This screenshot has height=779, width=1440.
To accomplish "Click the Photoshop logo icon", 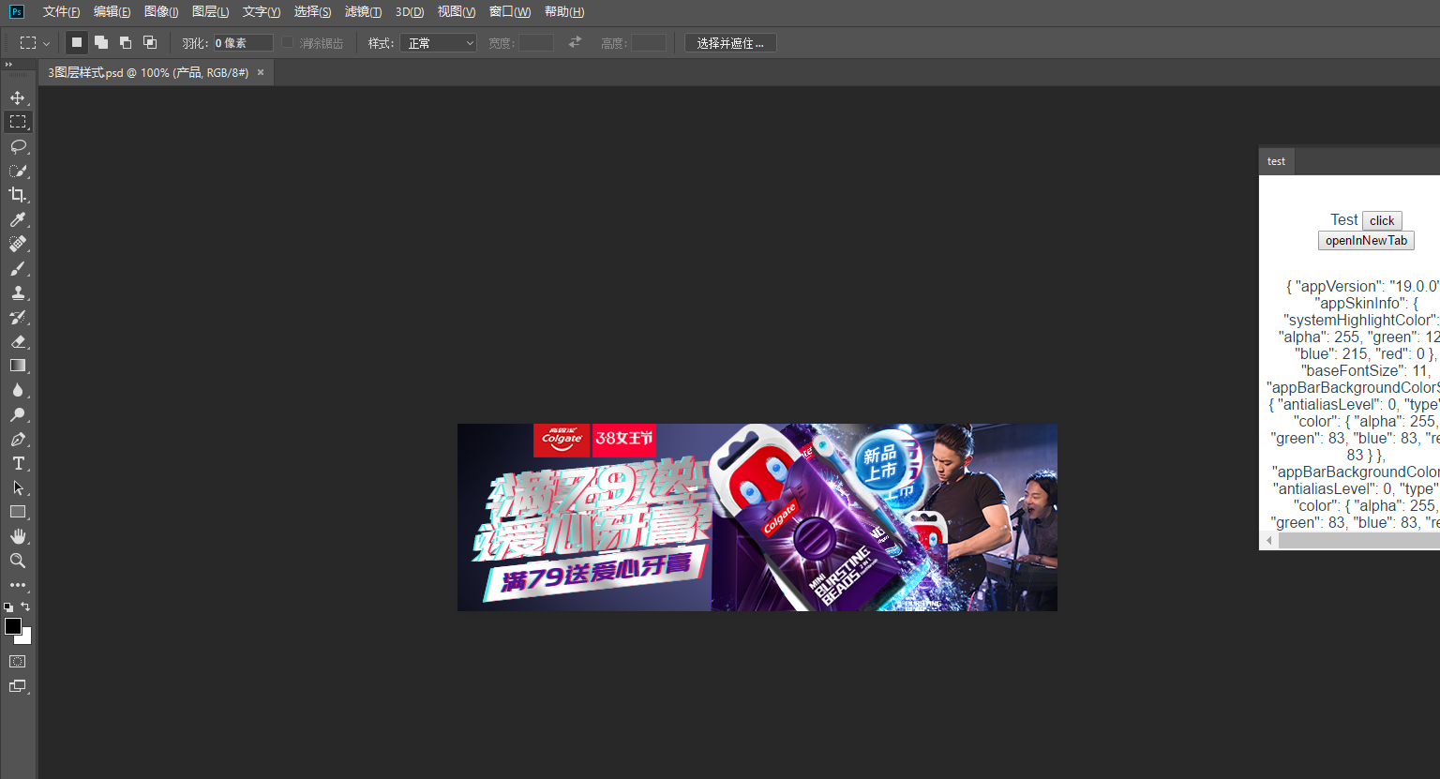I will [x=16, y=12].
